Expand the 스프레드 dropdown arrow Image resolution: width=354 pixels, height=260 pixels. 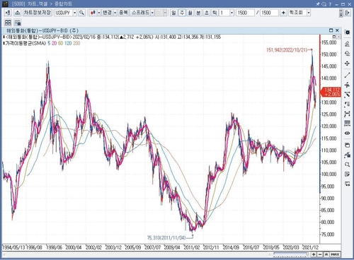click(152, 13)
